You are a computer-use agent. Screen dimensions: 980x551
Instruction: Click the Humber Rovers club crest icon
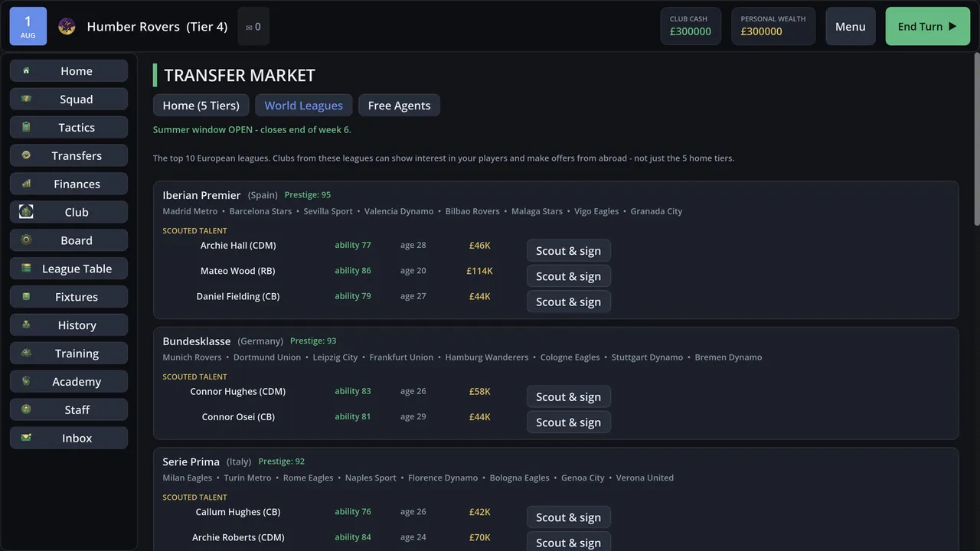point(67,26)
